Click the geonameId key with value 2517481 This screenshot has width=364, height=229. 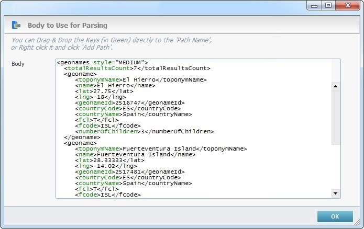[95, 171]
